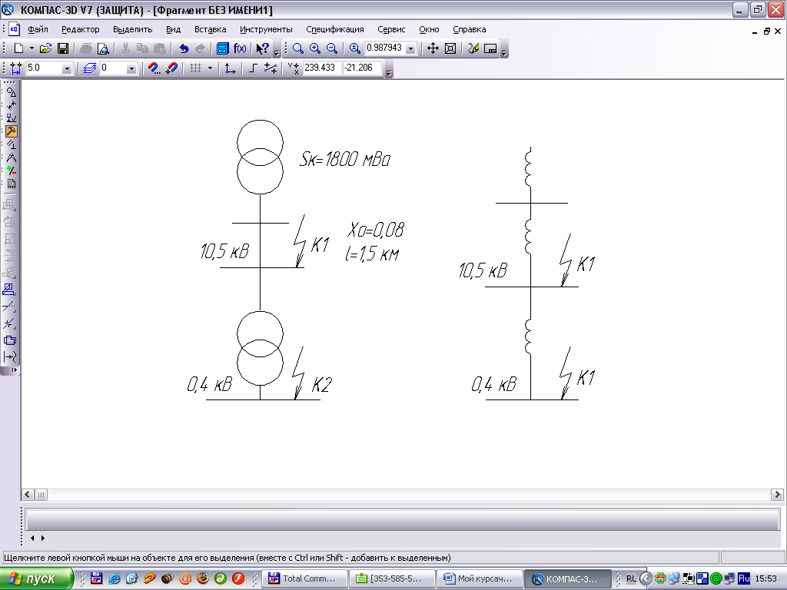Screen dimensions: 787x590
Task: Click the Save document icon
Action: pos(63,48)
